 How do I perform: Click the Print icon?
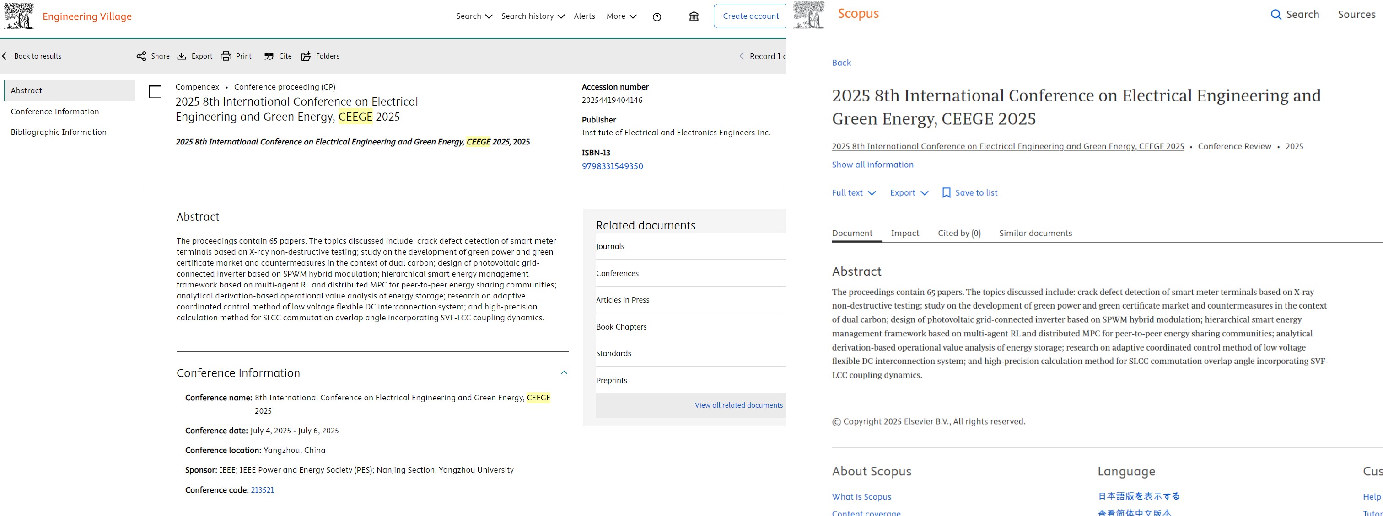pyautogui.click(x=226, y=56)
